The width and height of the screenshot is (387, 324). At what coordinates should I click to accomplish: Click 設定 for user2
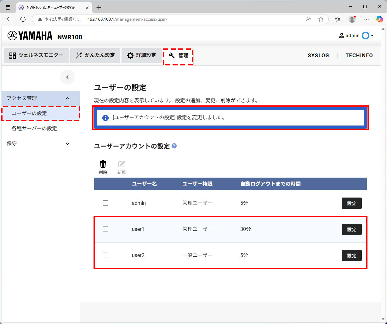pos(351,255)
